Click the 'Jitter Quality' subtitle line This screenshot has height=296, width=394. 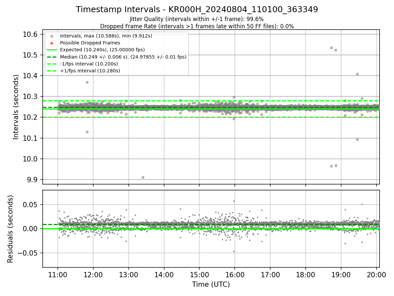coord(197,19)
